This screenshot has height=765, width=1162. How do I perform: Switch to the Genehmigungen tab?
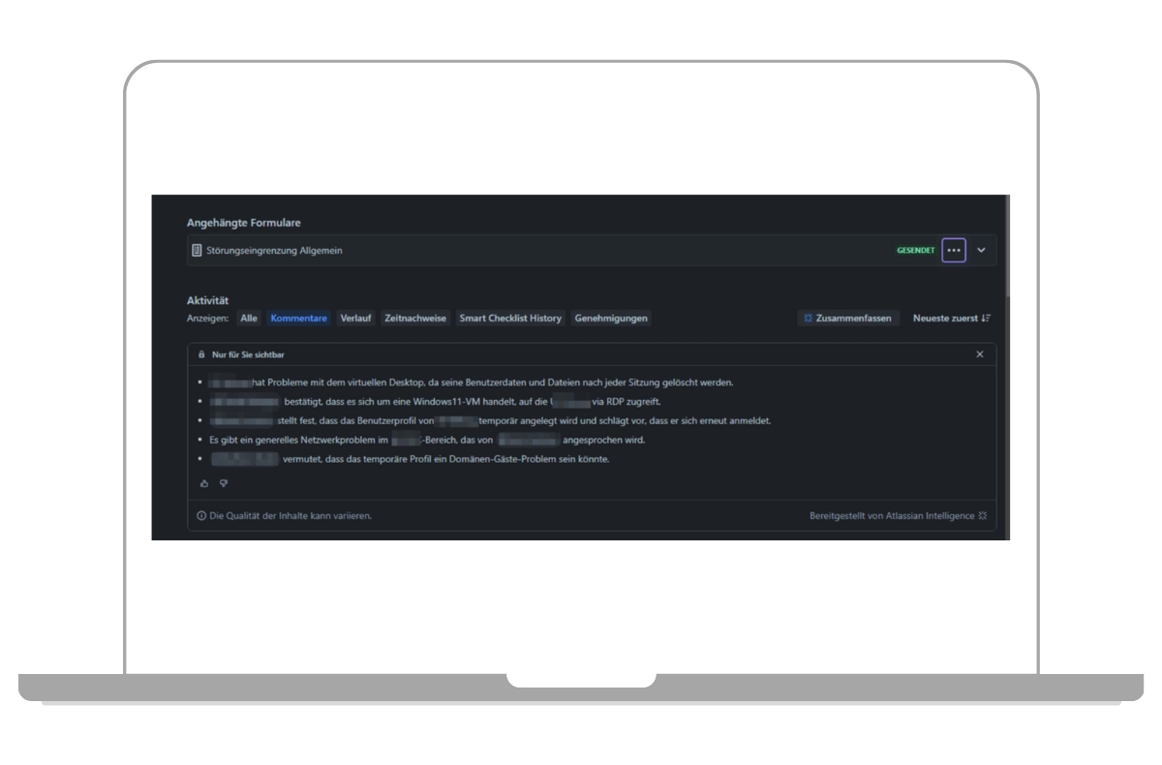tap(611, 318)
